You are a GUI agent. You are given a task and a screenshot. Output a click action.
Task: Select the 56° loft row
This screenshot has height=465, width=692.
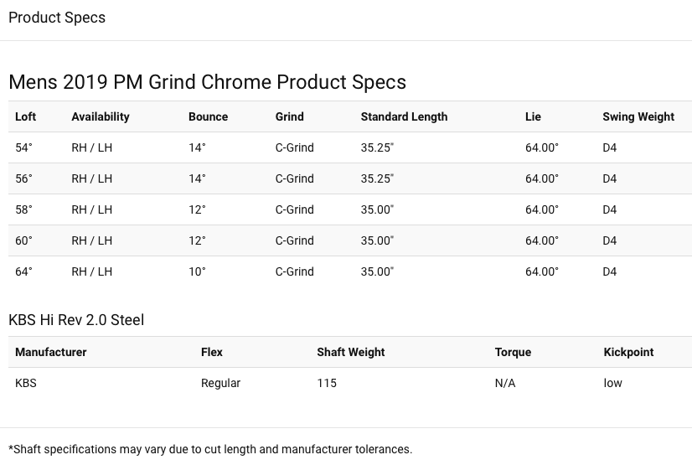tap(350, 178)
